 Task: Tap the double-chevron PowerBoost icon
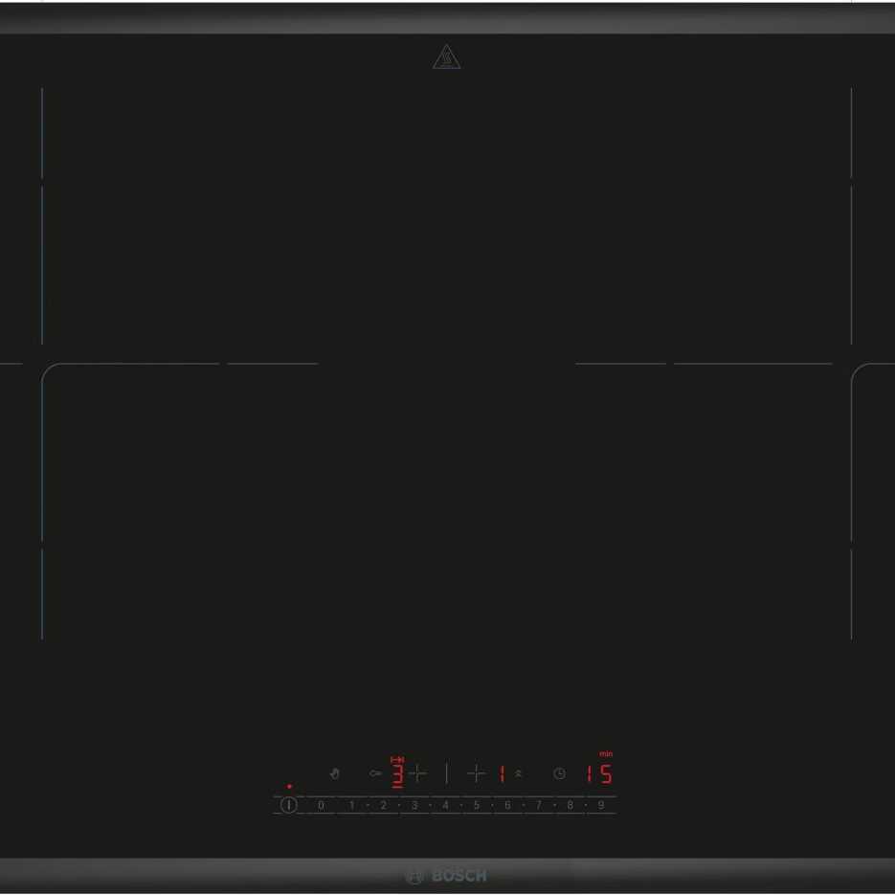click(x=519, y=773)
